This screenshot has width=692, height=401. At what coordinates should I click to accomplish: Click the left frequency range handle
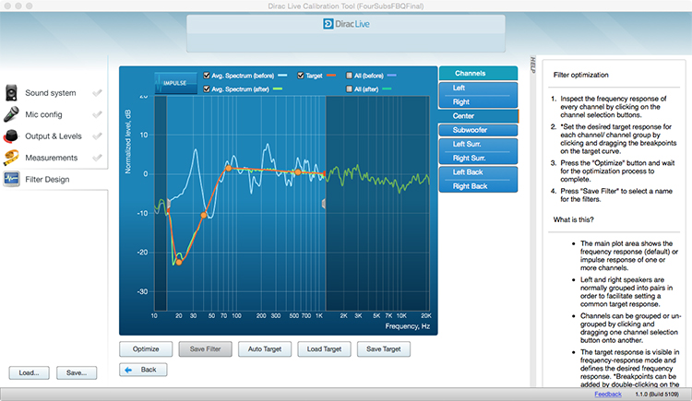click(x=168, y=204)
